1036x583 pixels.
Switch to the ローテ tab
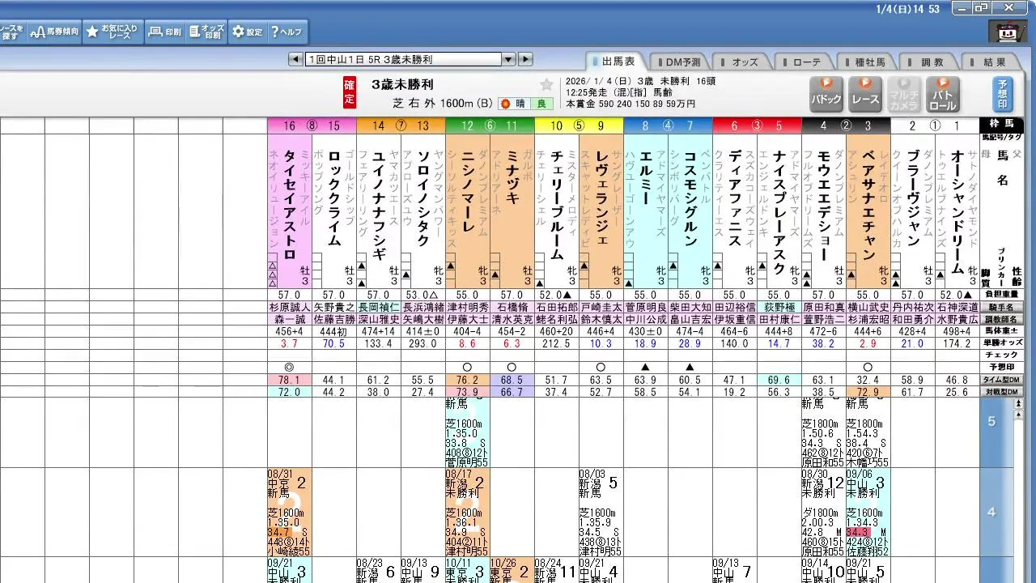tap(804, 62)
